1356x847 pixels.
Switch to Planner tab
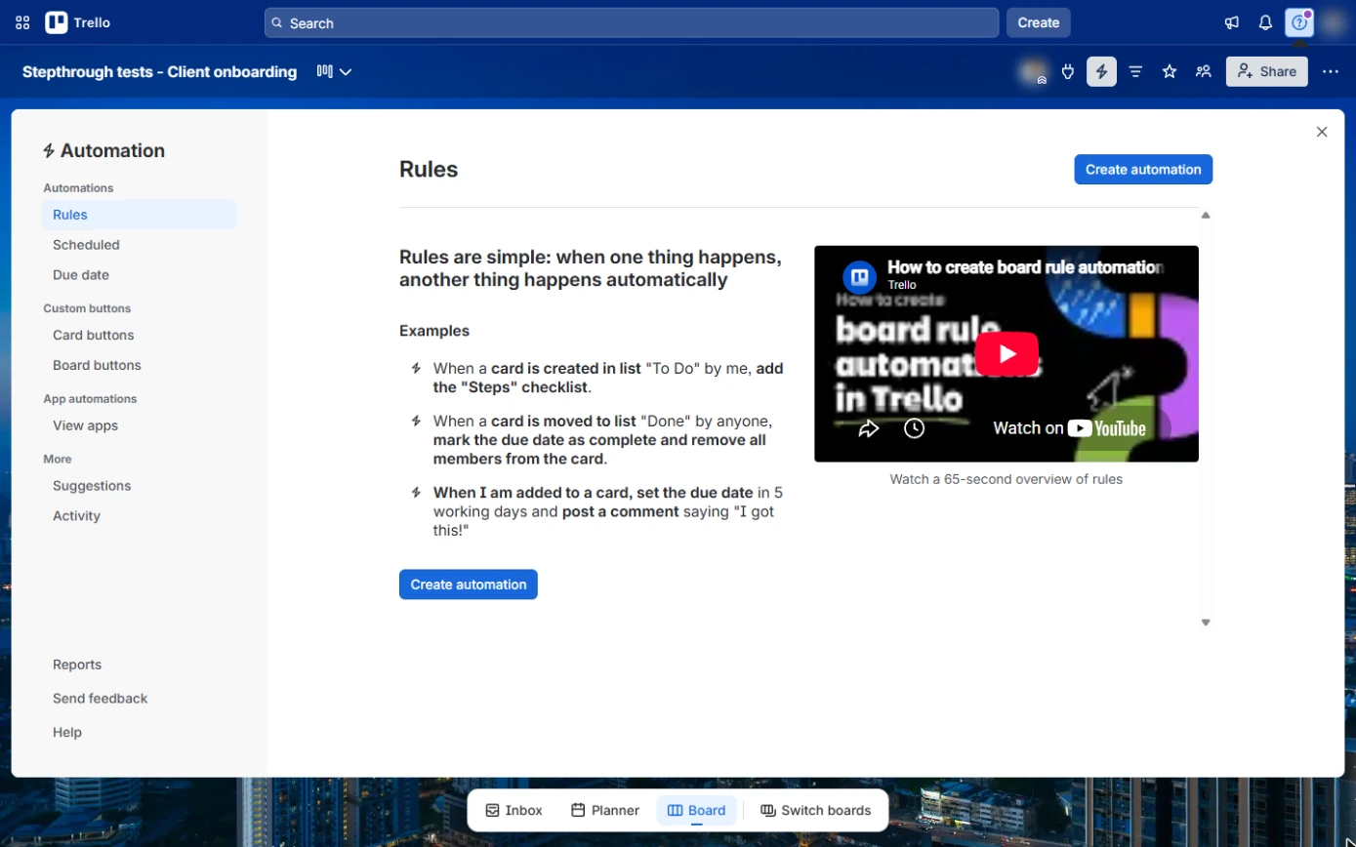coord(605,810)
